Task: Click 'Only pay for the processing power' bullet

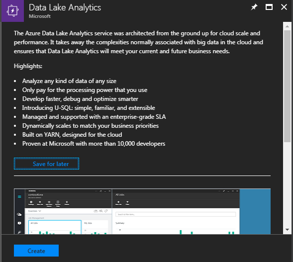Action: click(85, 90)
